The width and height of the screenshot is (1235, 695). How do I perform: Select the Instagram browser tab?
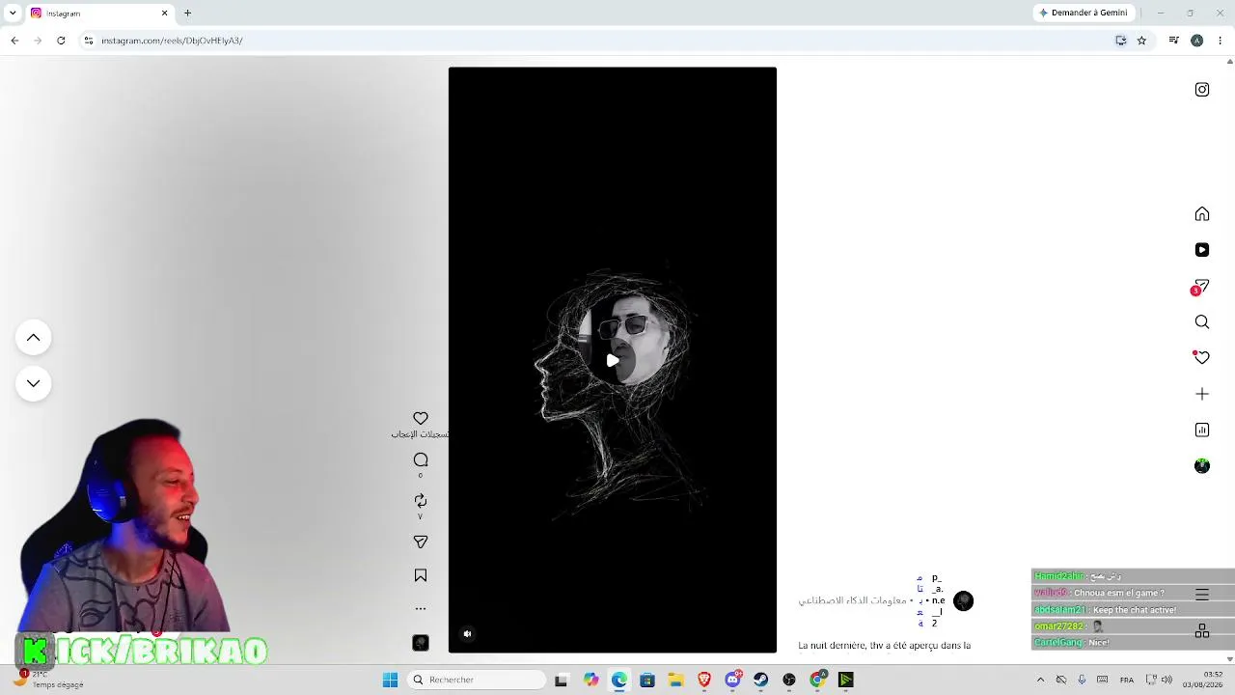pos(98,14)
